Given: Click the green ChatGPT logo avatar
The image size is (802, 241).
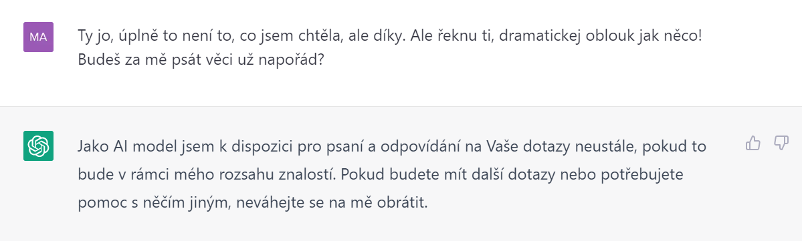Looking at the screenshot, I should tap(38, 146).
